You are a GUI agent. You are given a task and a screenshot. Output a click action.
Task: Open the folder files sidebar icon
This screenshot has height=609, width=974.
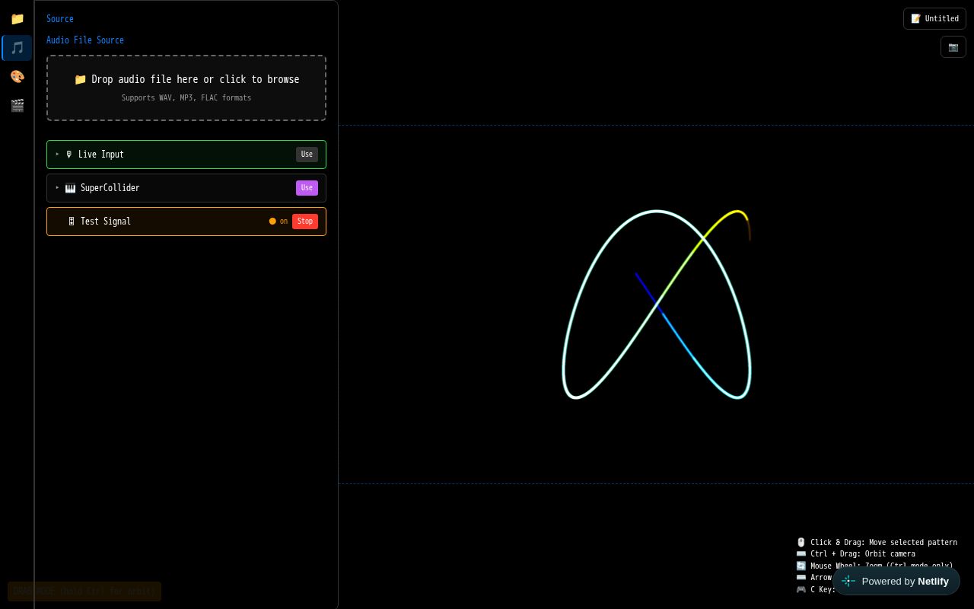pyautogui.click(x=17, y=18)
